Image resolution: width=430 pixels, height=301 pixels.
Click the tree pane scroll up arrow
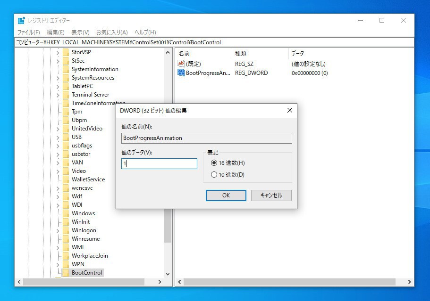tap(168, 52)
